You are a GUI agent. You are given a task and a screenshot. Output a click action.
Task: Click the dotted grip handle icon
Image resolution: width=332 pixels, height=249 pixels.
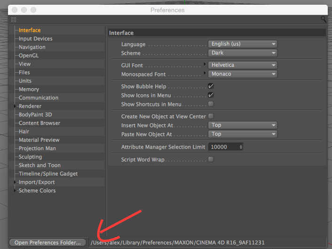[13, 19]
